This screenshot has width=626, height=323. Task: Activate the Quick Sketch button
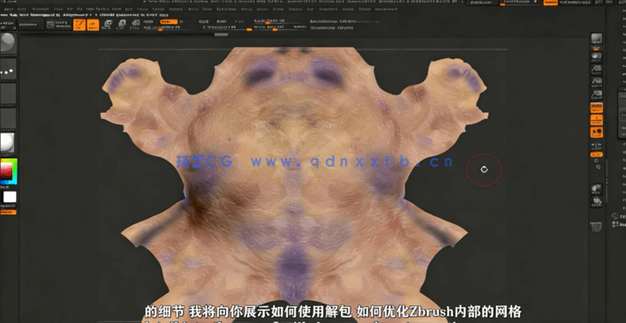click(x=58, y=25)
